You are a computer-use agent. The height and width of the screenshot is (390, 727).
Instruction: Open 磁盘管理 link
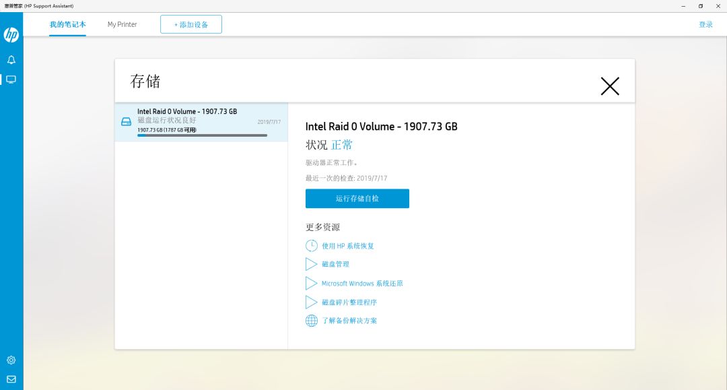335,264
